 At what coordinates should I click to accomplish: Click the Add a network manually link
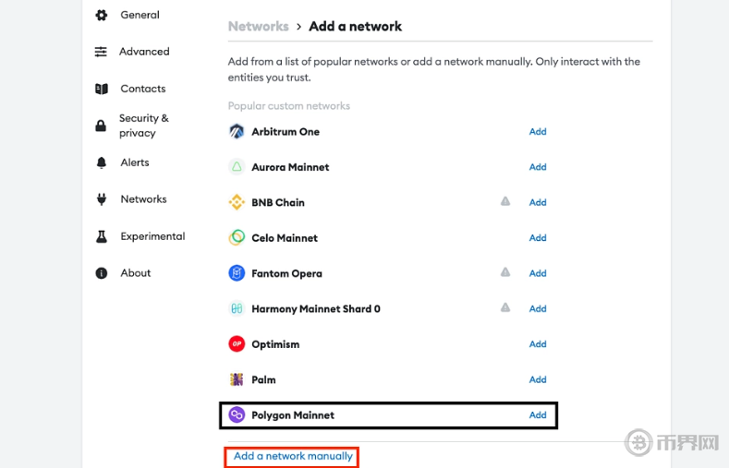(293, 456)
